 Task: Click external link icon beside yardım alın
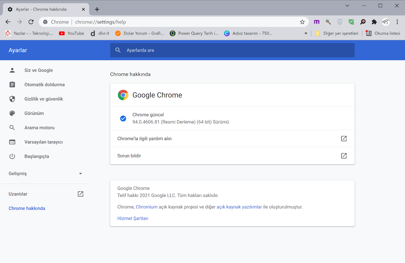[x=344, y=139]
